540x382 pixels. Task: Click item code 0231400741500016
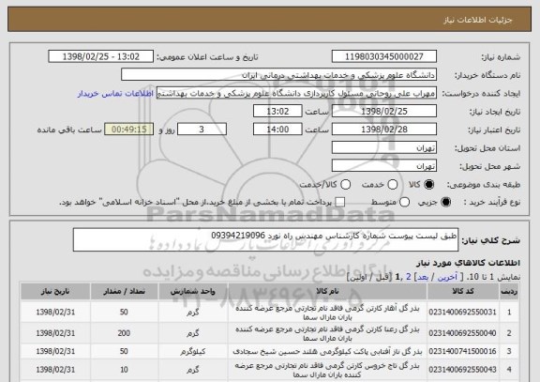click(462, 351)
